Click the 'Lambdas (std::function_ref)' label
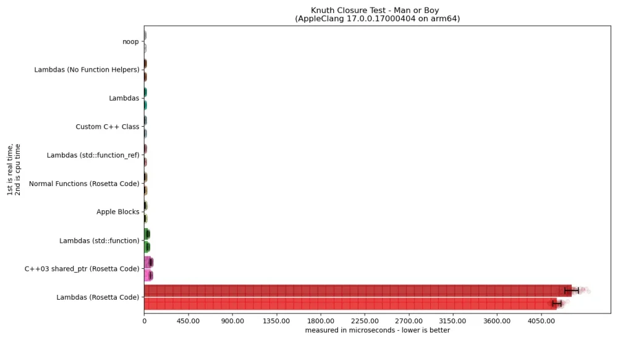The image size is (618, 348). coord(93,155)
